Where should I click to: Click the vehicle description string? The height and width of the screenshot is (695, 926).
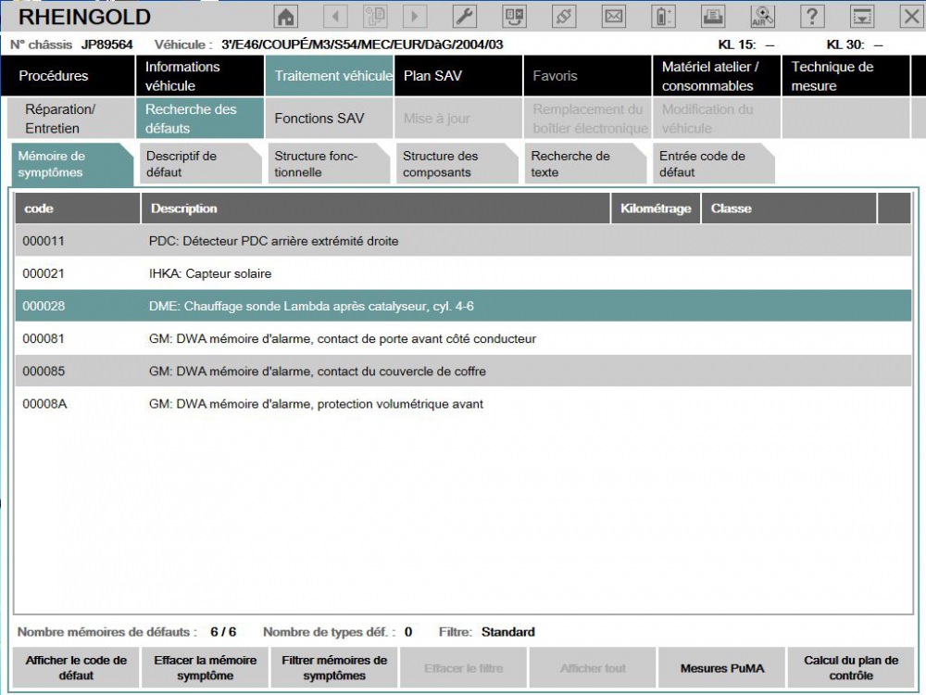[362, 44]
